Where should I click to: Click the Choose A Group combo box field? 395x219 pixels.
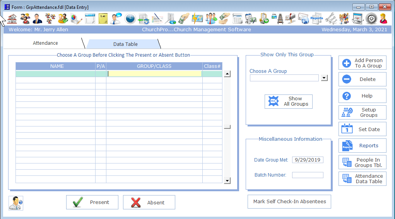(284, 78)
